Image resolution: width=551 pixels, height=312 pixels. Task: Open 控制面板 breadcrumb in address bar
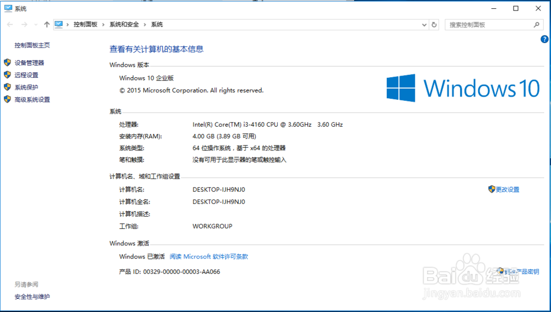point(85,24)
